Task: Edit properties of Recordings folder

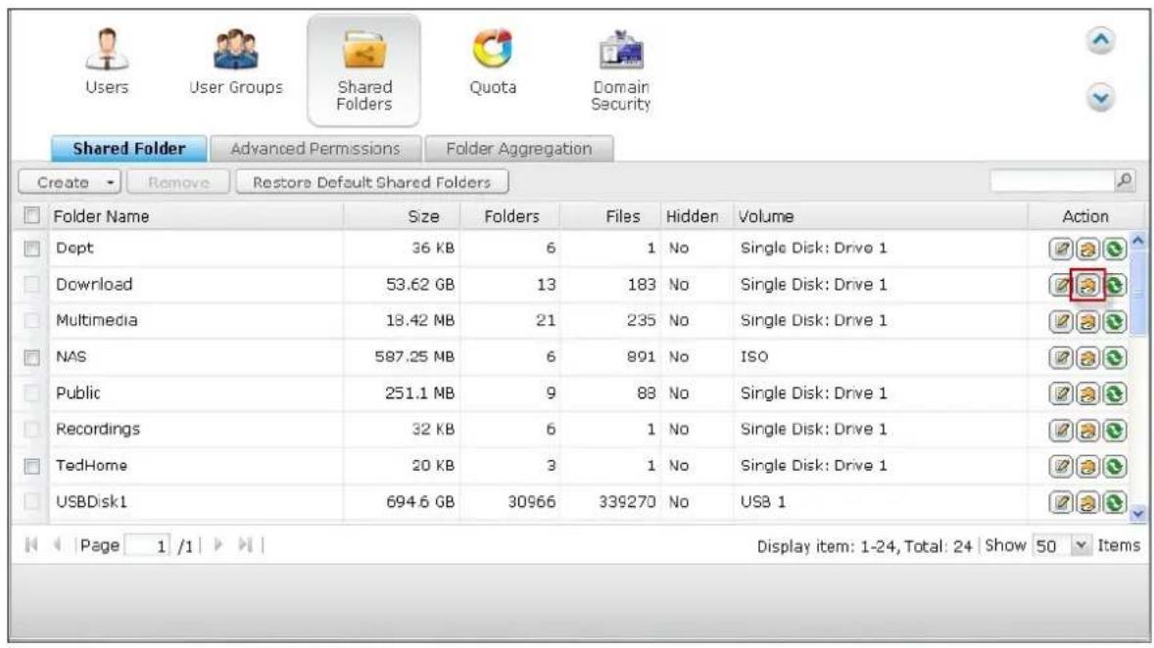Action: (1061, 430)
